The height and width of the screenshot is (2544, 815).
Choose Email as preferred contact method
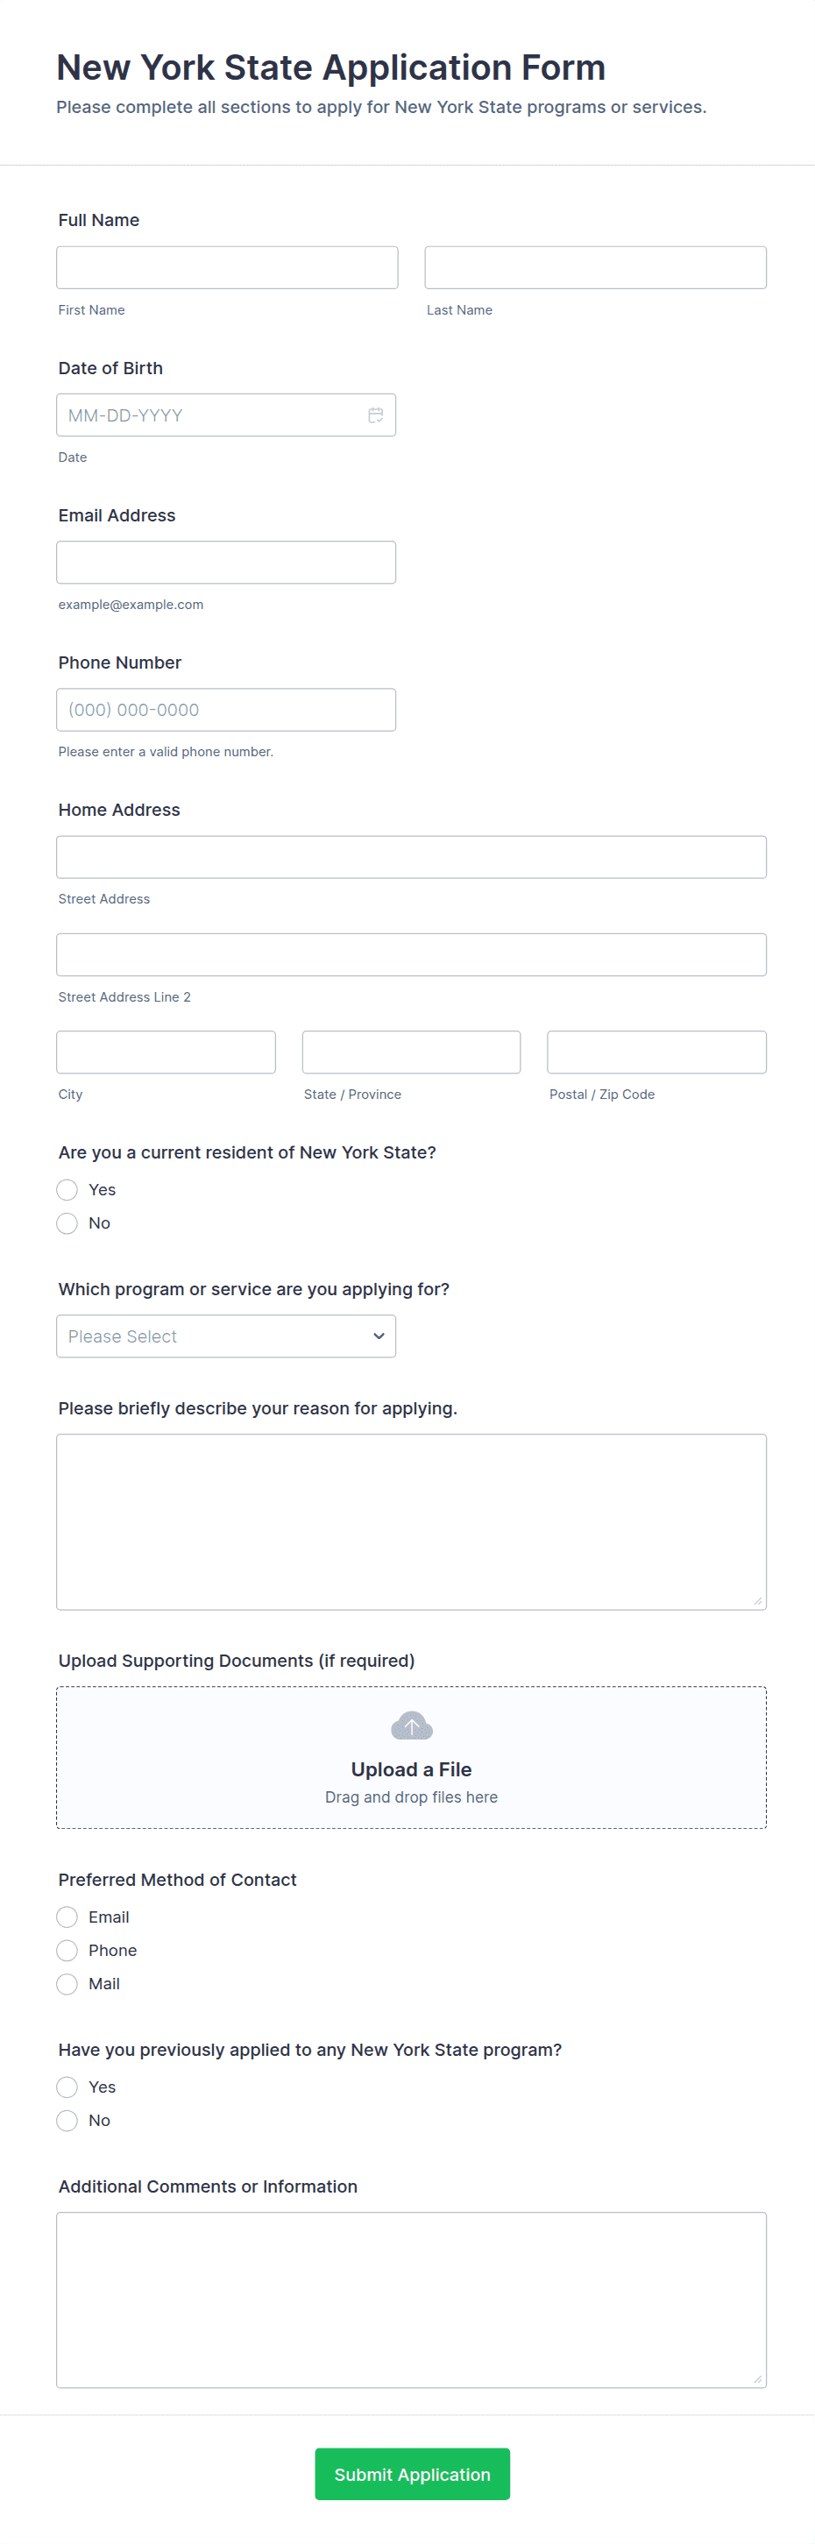click(67, 1916)
